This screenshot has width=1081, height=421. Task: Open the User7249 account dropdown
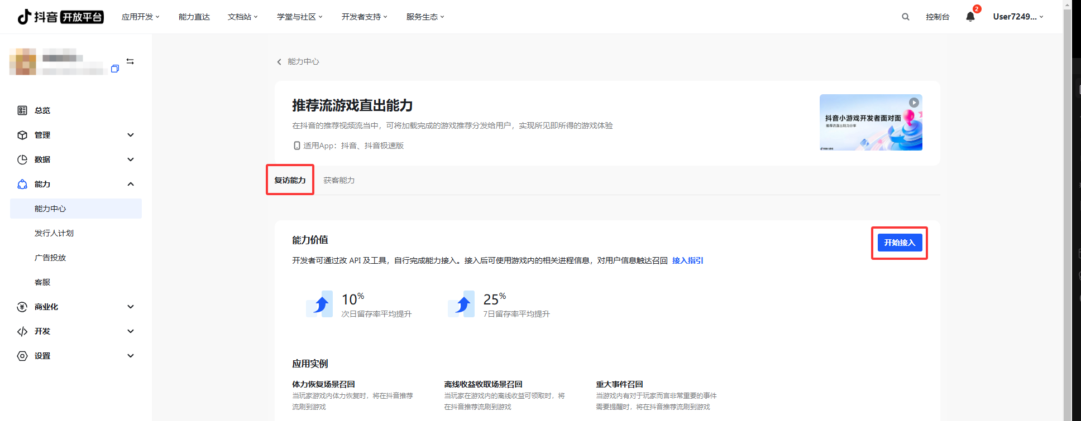pyautogui.click(x=1017, y=17)
